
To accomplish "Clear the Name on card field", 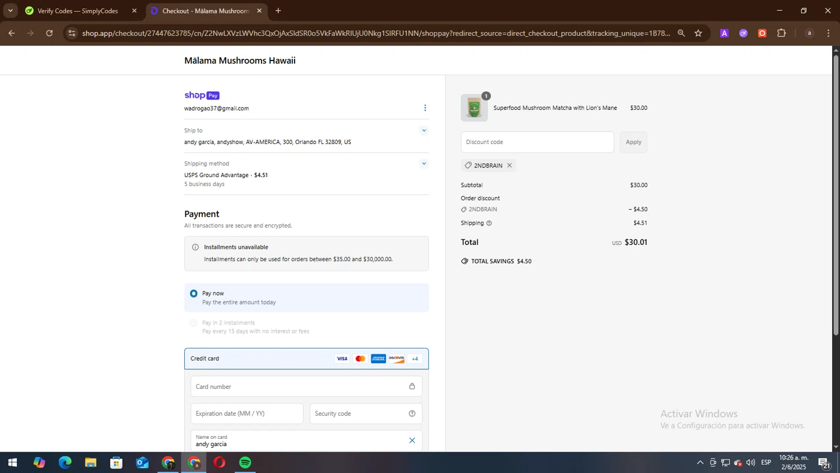I will tap(412, 440).
